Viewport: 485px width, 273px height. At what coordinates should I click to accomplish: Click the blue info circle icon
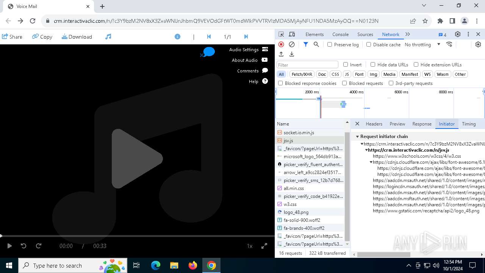click(177, 37)
